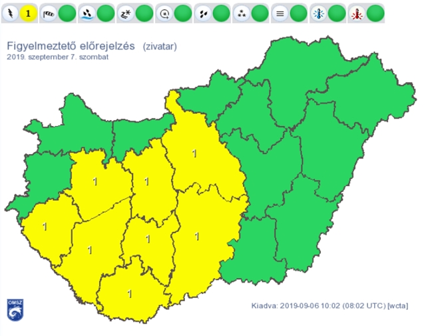The width and height of the screenshot is (426, 336).
Task: Open the OMSZ logo
Action: pyautogui.click(x=15, y=310)
